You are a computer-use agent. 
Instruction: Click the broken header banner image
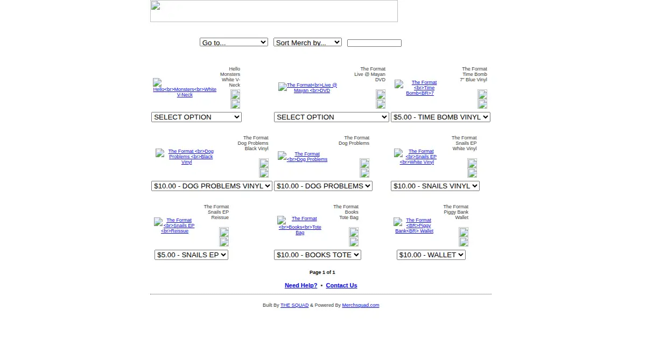(x=274, y=11)
